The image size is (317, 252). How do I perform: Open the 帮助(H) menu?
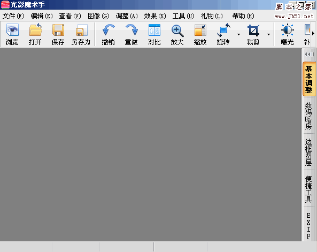(x=243, y=16)
